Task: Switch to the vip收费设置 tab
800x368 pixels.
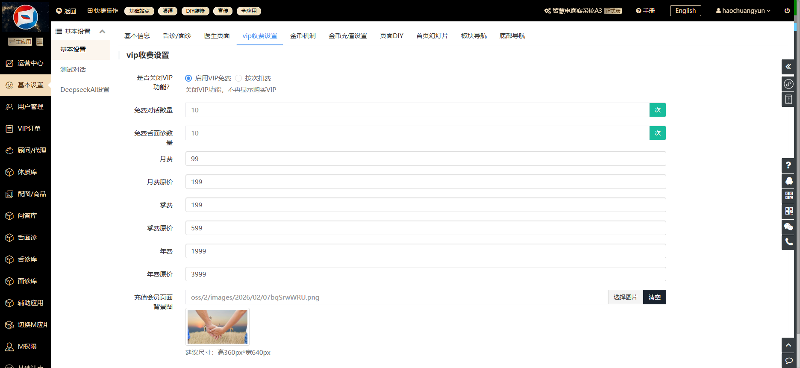Action: [x=260, y=36]
